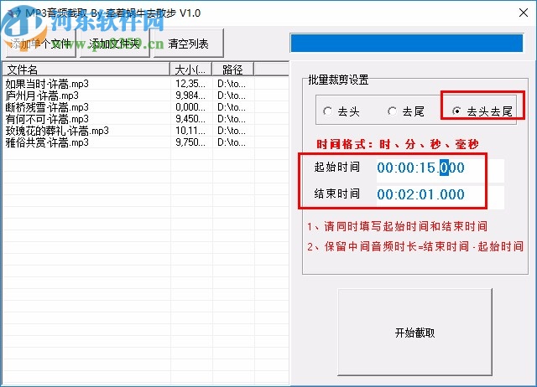537x387 pixels.
Task: Sort by the 路径 column header
Action: pos(233,70)
